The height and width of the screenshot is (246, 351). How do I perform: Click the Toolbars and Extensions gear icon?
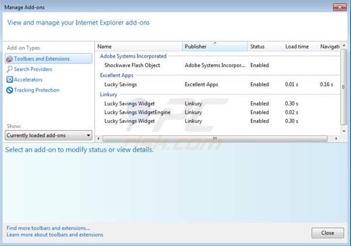click(9, 59)
